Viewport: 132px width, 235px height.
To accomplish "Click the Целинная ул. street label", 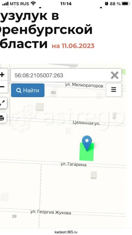I will point(86,123).
